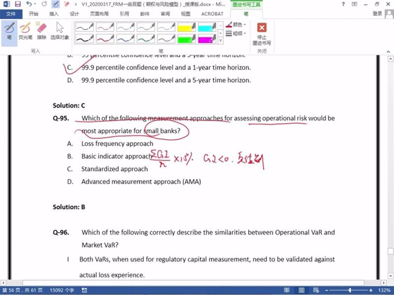Pick the thin red pen in the gallery

click(105, 27)
